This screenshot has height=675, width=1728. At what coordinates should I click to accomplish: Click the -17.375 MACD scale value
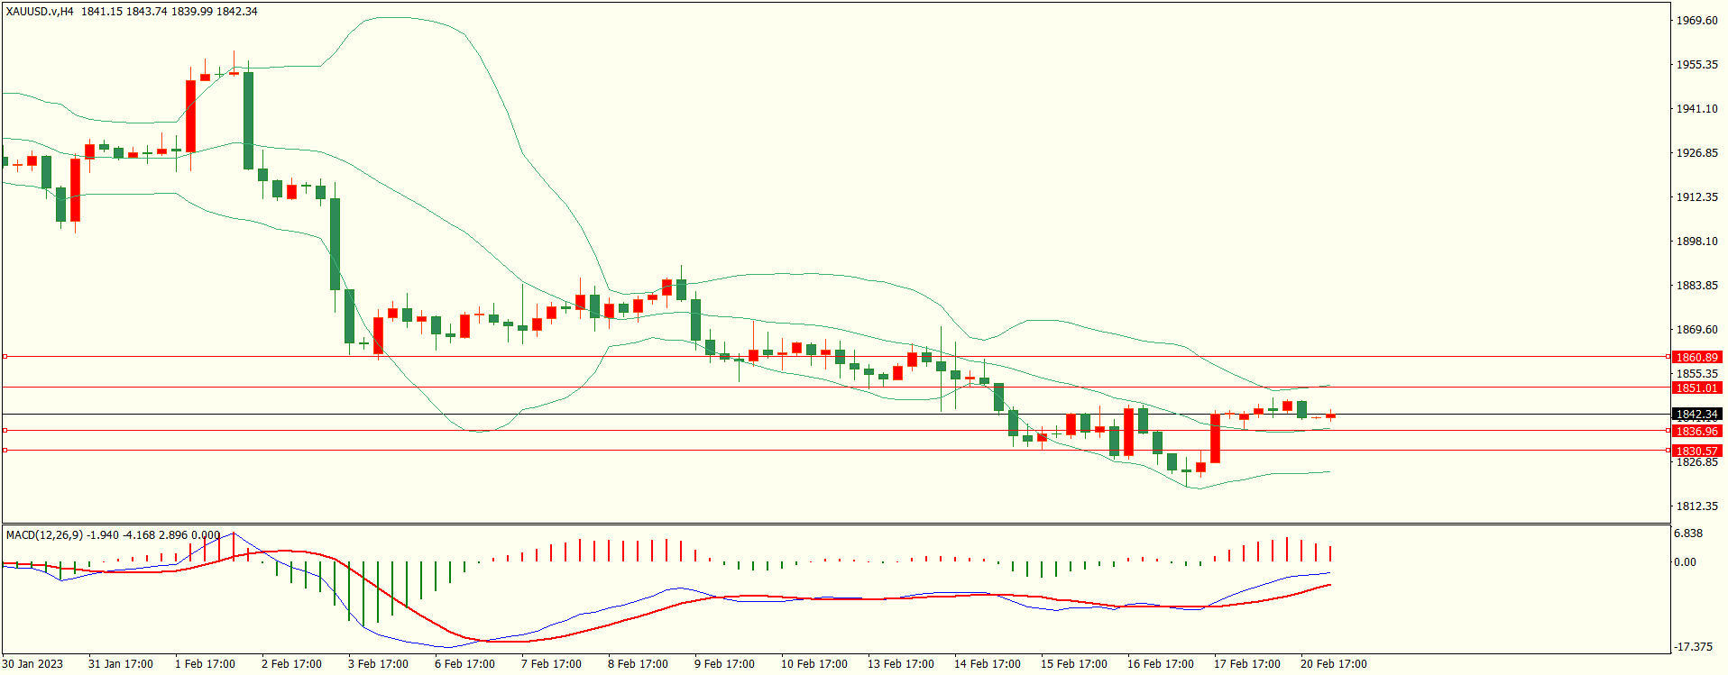[1693, 647]
